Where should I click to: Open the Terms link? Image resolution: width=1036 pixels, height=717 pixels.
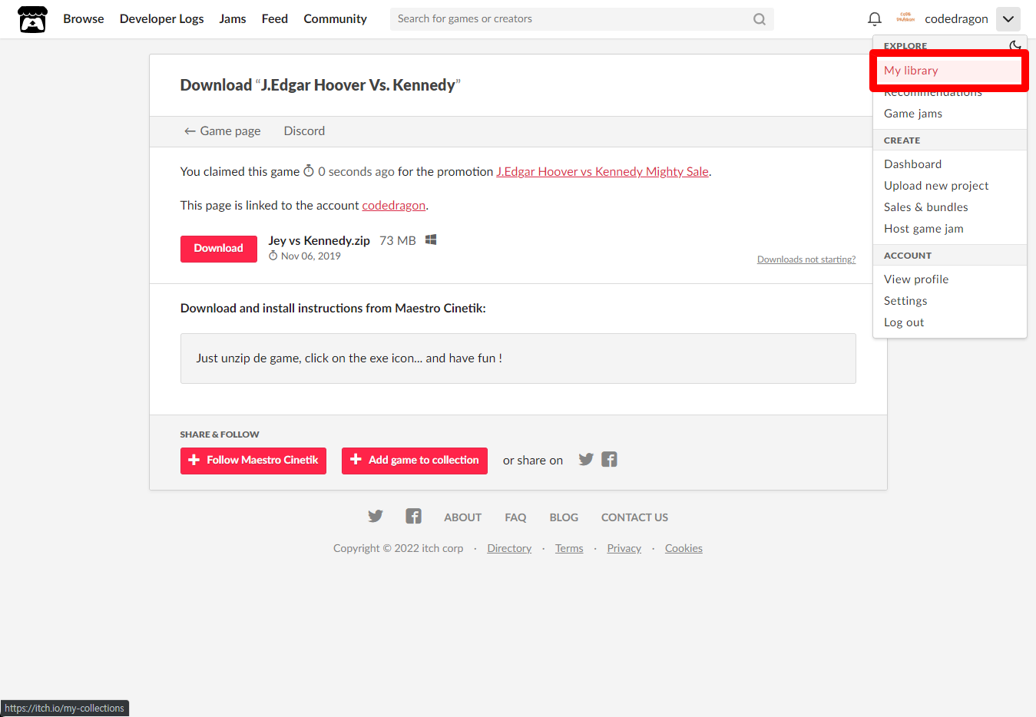(x=569, y=548)
